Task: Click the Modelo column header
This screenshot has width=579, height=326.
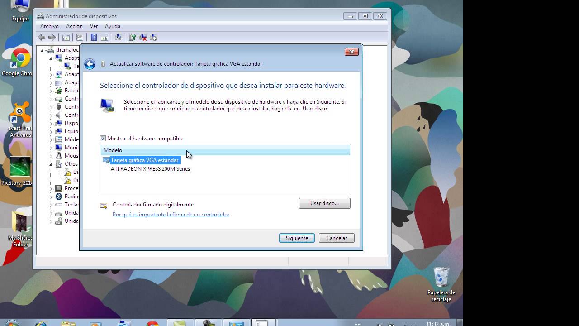Action: point(225,150)
